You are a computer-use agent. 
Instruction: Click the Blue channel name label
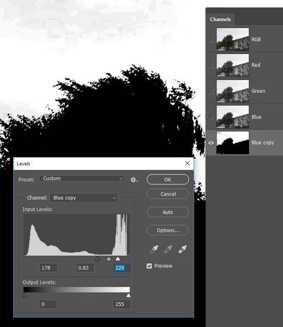click(257, 117)
